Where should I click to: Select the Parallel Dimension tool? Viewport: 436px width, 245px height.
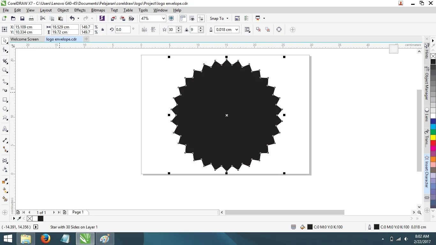pyautogui.click(x=5, y=140)
